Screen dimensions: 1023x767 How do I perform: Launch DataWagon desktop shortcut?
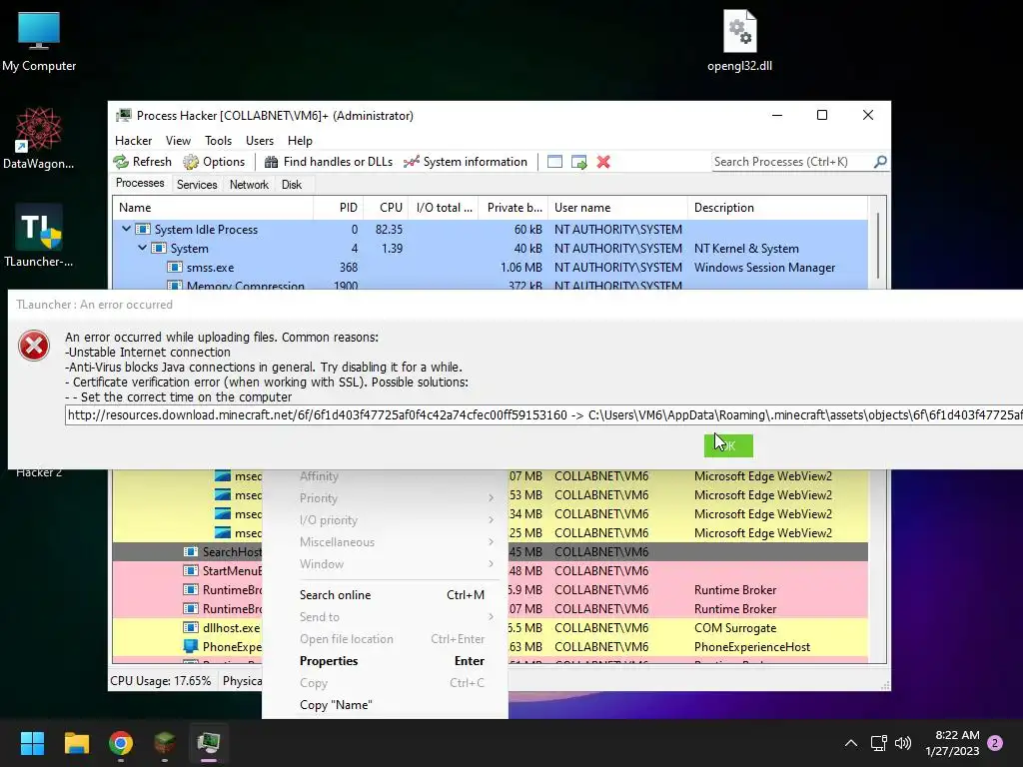(x=39, y=138)
